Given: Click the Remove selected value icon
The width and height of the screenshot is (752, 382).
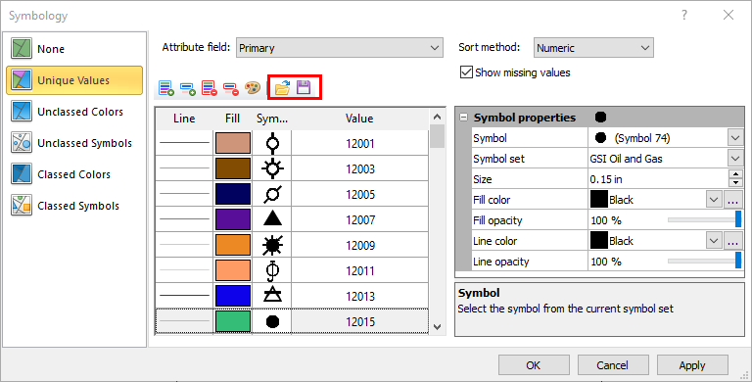Looking at the screenshot, I should (231, 88).
